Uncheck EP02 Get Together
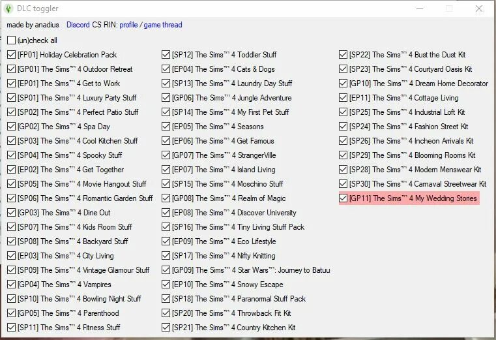The image size is (496, 340). 11,170
